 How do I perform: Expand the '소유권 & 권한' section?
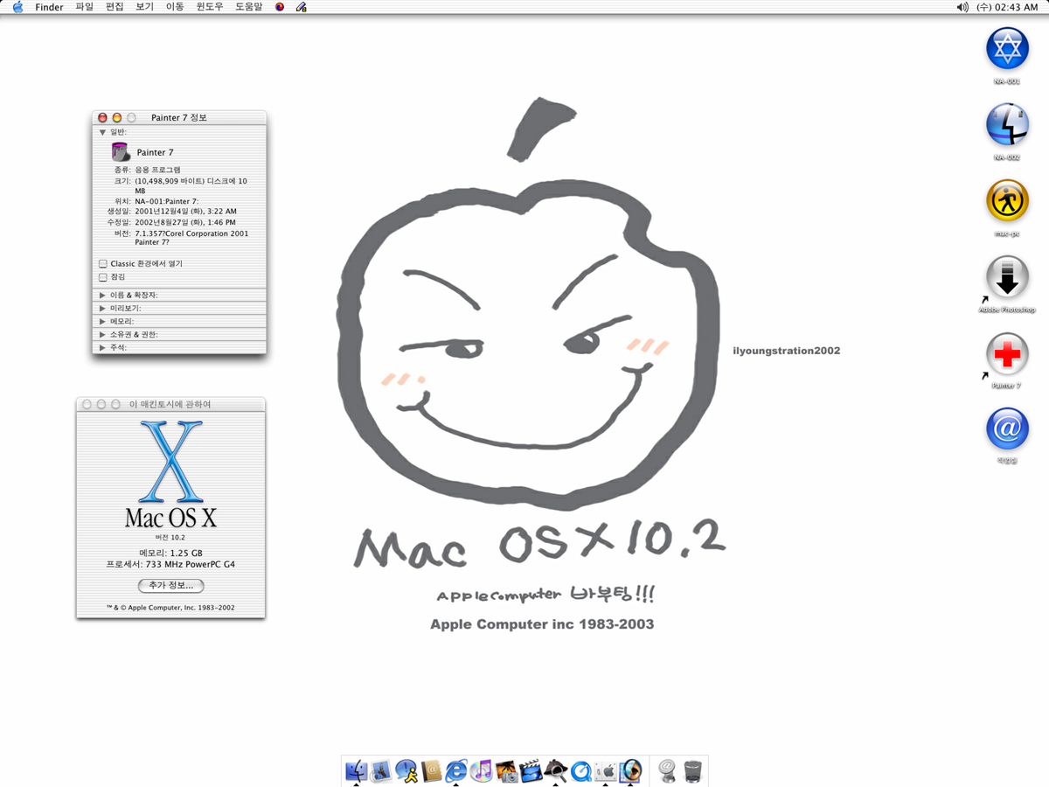(102, 334)
